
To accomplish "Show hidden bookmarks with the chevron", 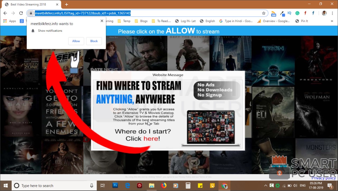I will click(x=332, y=21).
